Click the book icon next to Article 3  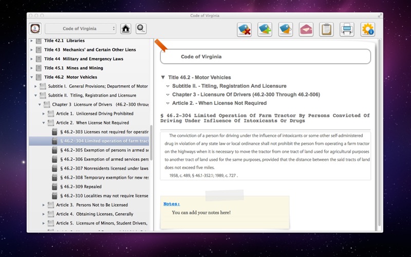[x=50, y=205]
